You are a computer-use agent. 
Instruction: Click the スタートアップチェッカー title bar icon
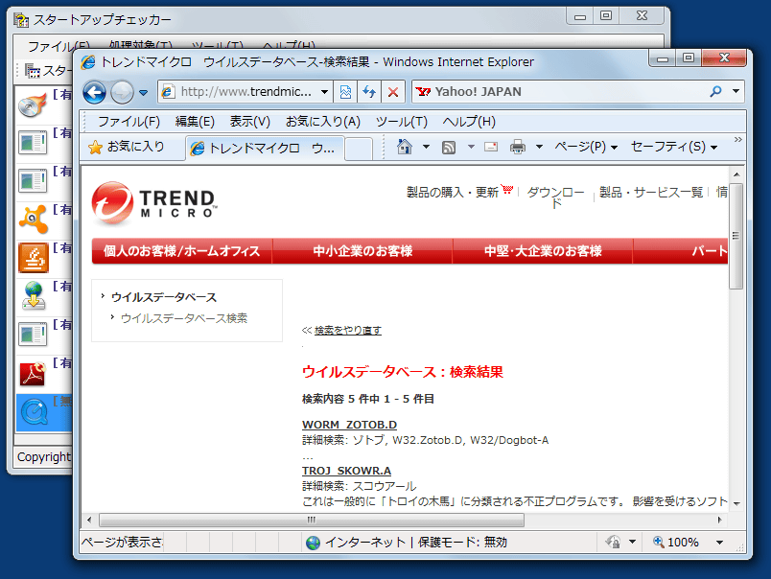(x=22, y=20)
